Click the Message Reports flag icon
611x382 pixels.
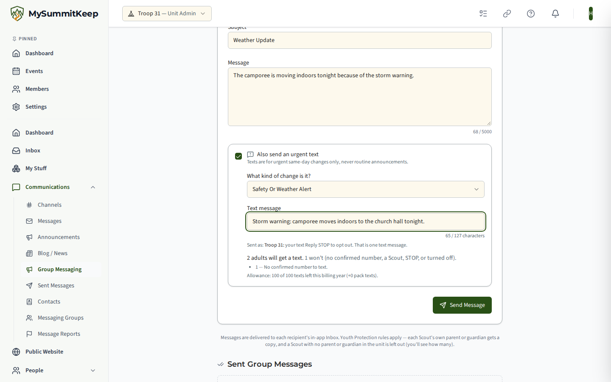[29, 334]
